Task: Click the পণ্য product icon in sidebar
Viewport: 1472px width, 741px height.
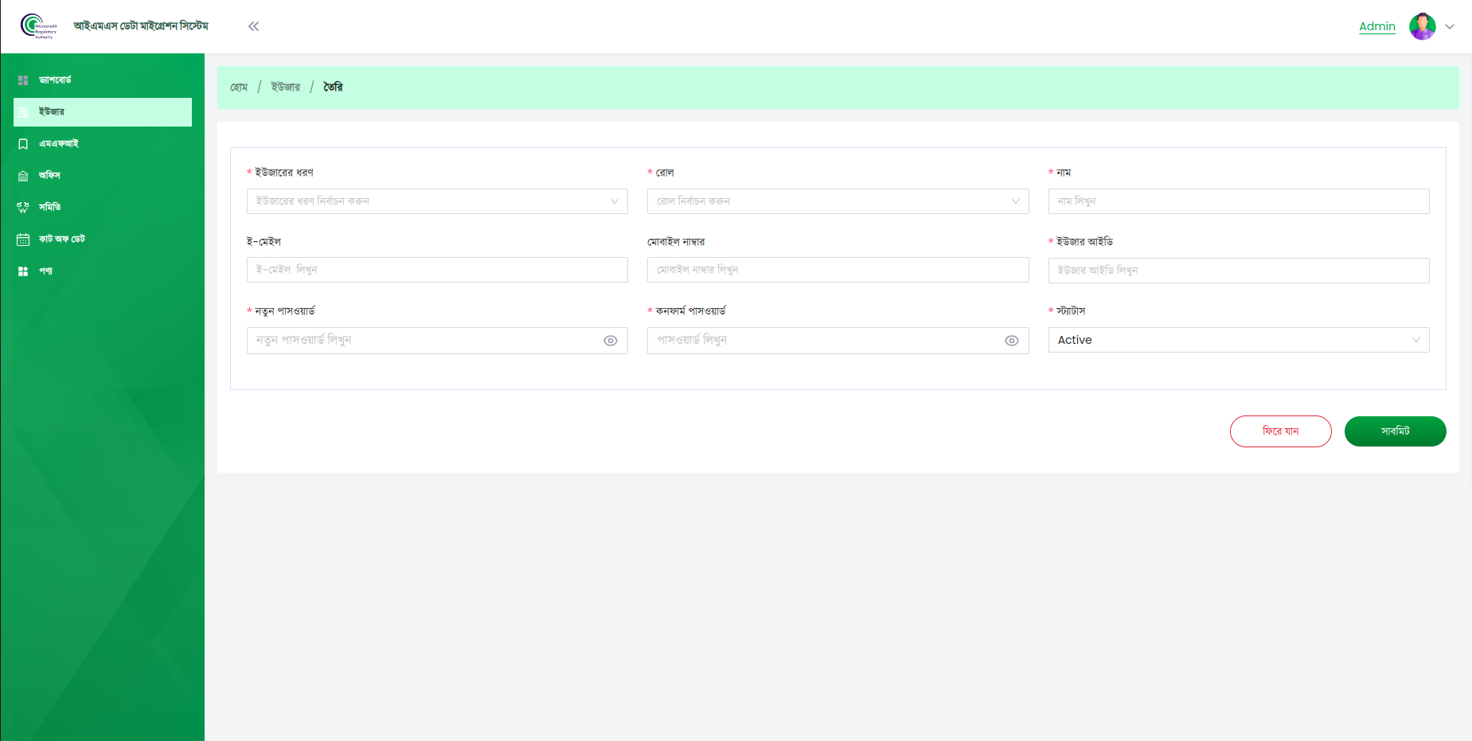Action: [23, 271]
